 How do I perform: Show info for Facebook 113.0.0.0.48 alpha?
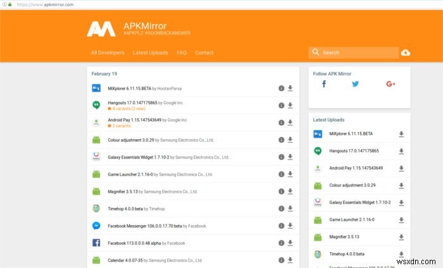(281, 243)
